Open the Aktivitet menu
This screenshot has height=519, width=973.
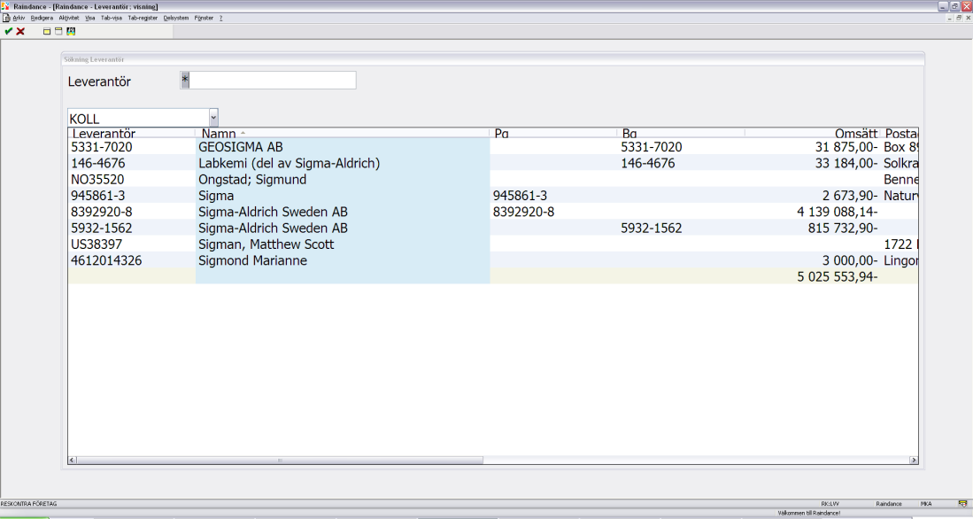(69, 18)
